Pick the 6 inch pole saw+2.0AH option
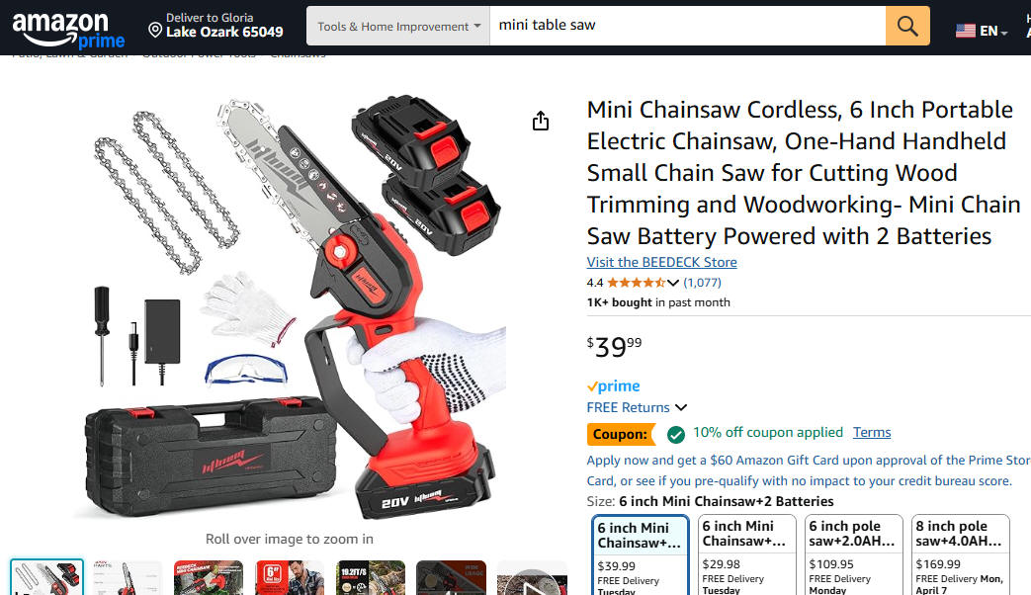This screenshot has width=1031, height=595. pyautogui.click(x=853, y=555)
